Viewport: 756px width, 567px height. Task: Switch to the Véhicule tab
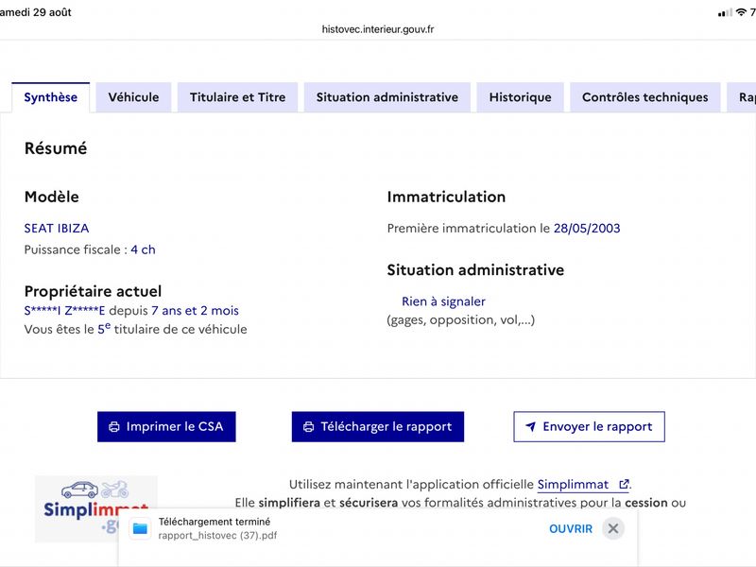(x=133, y=97)
